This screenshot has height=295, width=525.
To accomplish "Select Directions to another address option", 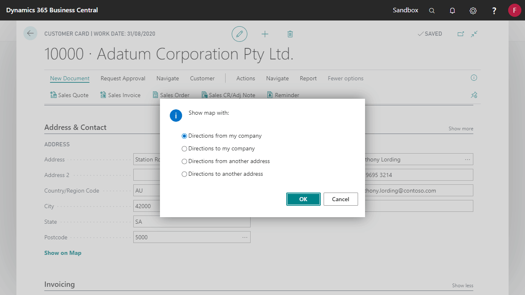I will [x=222, y=174].
